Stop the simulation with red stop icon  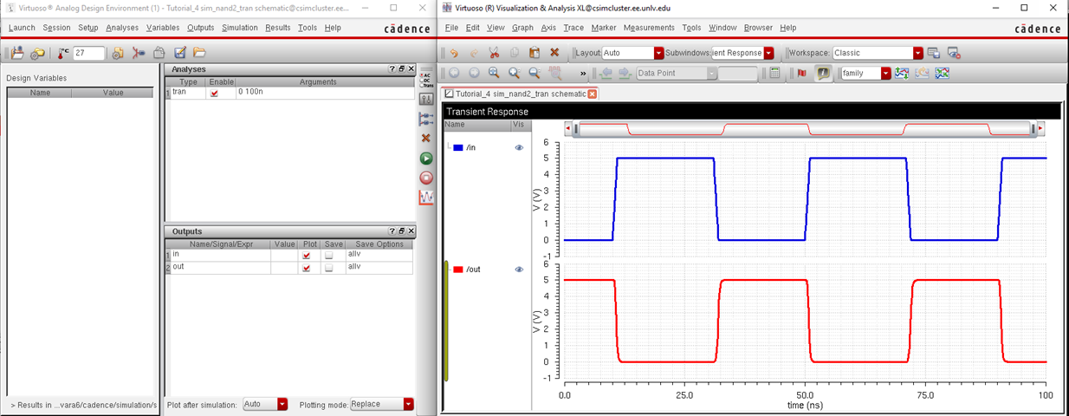click(x=426, y=178)
